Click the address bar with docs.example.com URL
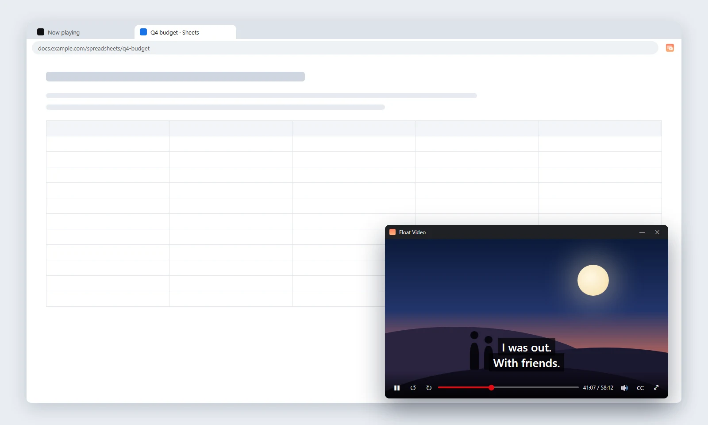Image resolution: width=708 pixels, height=425 pixels. tap(345, 48)
